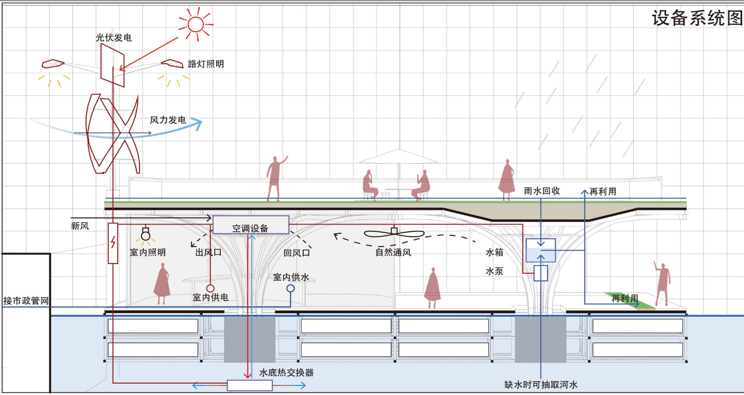744x395 pixels.
Task: Select the 水底热交换器 rectangle underwater
Action: coord(250,385)
